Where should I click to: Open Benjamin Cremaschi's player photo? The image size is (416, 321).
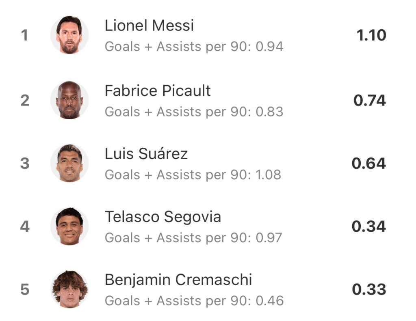coord(69,289)
